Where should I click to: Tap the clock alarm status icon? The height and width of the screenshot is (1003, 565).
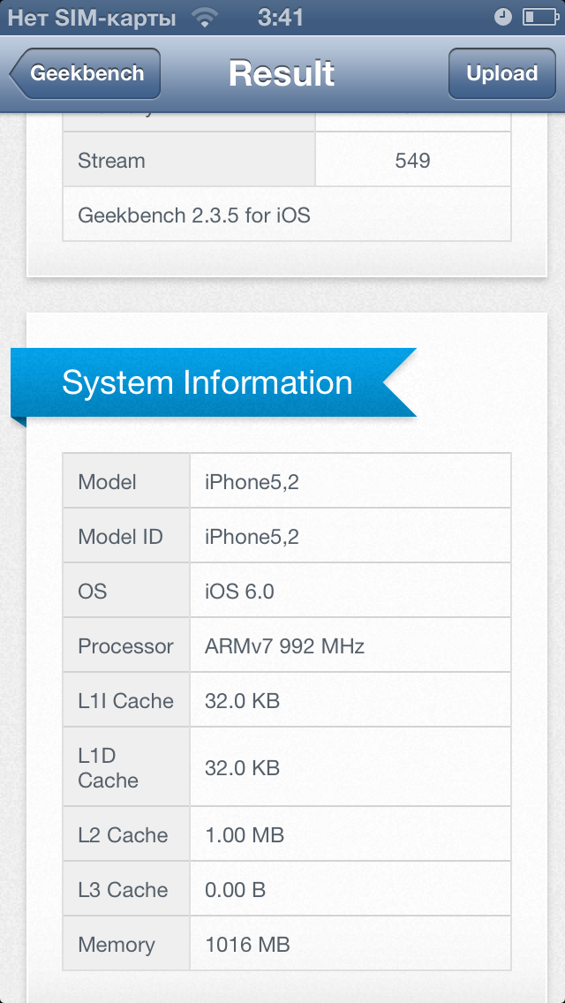coord(503,18)
